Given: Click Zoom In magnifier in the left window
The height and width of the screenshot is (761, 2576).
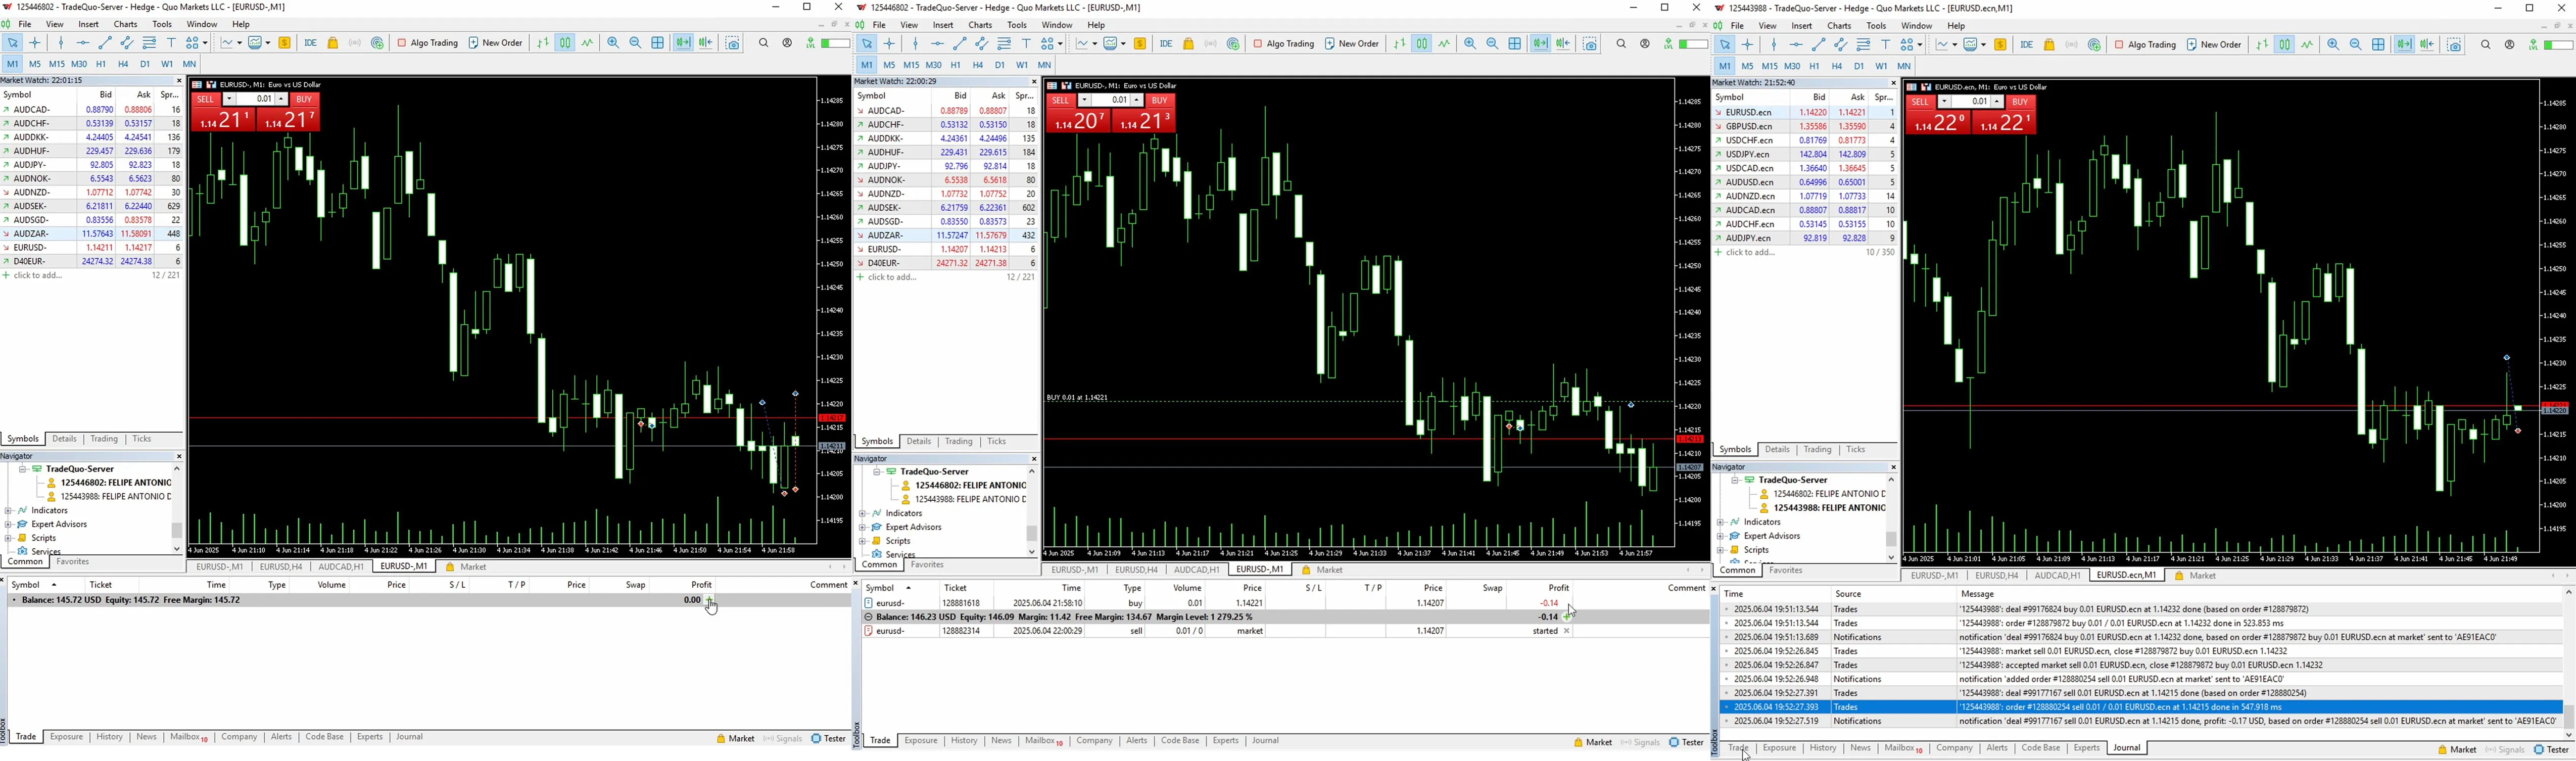Looking at the screenshot, I should [613, 43].
